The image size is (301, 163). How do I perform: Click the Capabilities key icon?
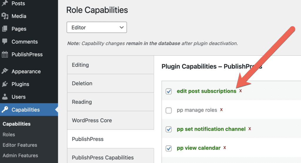(x=5, y=110)
